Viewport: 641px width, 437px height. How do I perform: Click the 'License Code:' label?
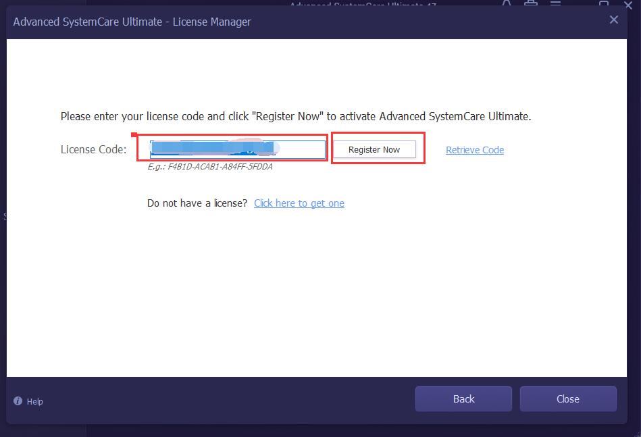[x=94, y=150]
